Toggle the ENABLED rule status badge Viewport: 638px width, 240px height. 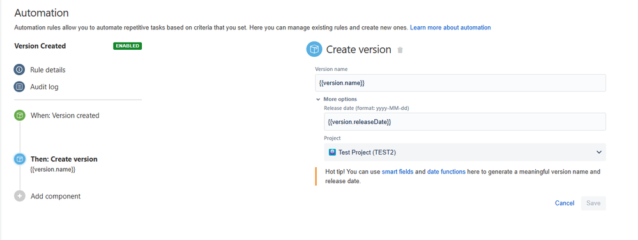(x=127, y=46)
